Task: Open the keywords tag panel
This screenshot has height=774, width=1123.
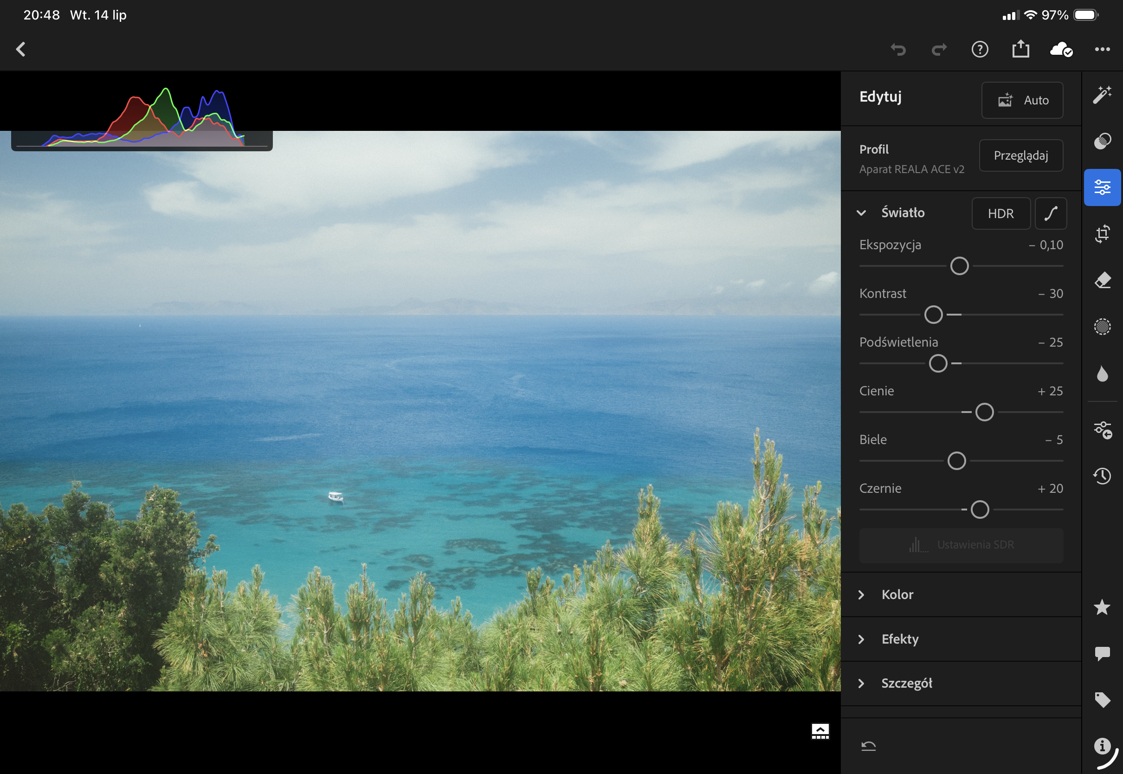Action: click(x=1102, y=700)
